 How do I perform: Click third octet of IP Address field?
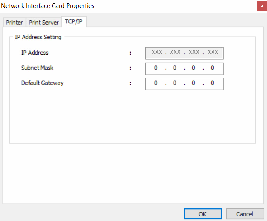(194, 53)
